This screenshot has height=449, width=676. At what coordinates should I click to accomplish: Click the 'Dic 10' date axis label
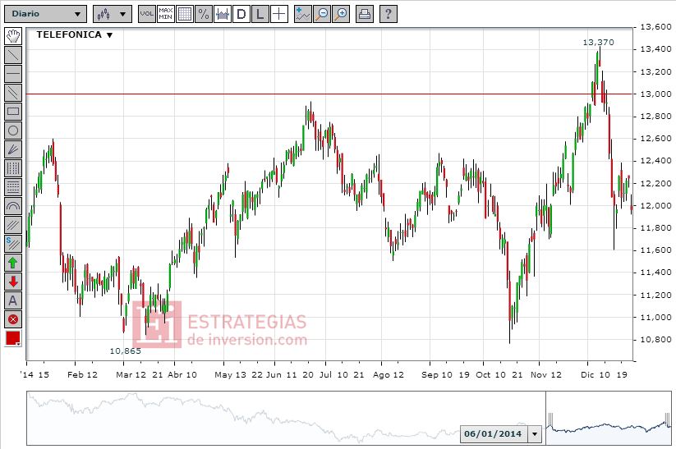pyautogui.click(x=596, y=374)
